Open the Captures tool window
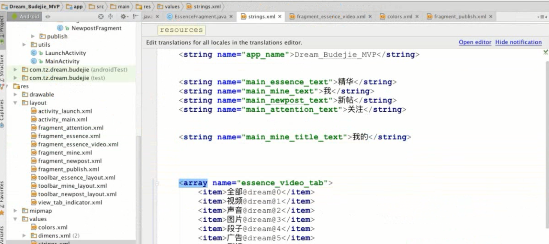This screenshot has width=549, height=244. pyautogui.click(x=2, y=112)
